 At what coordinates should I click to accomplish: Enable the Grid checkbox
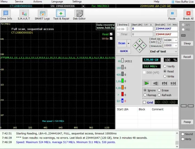coord(145,102)
